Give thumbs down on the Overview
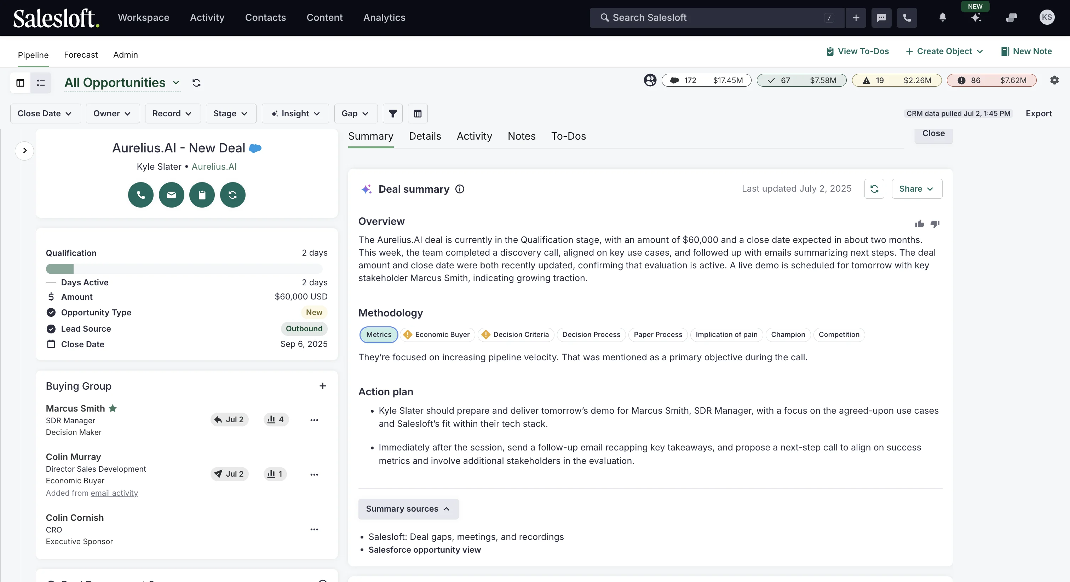This screenshot has width=1070, height=582. coord(935,224)
